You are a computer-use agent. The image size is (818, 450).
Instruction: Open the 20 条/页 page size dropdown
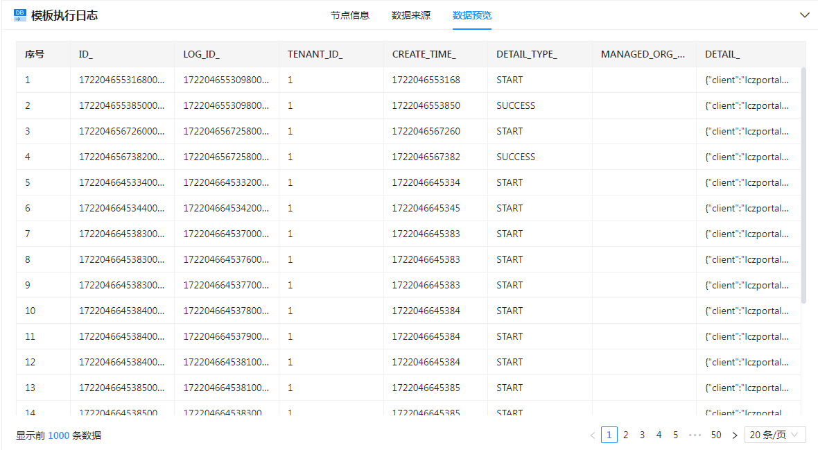tap(775, 435)
